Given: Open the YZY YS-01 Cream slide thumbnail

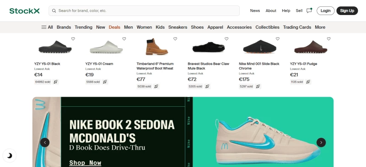Looking at the screenshot, I should pos(106,47).
